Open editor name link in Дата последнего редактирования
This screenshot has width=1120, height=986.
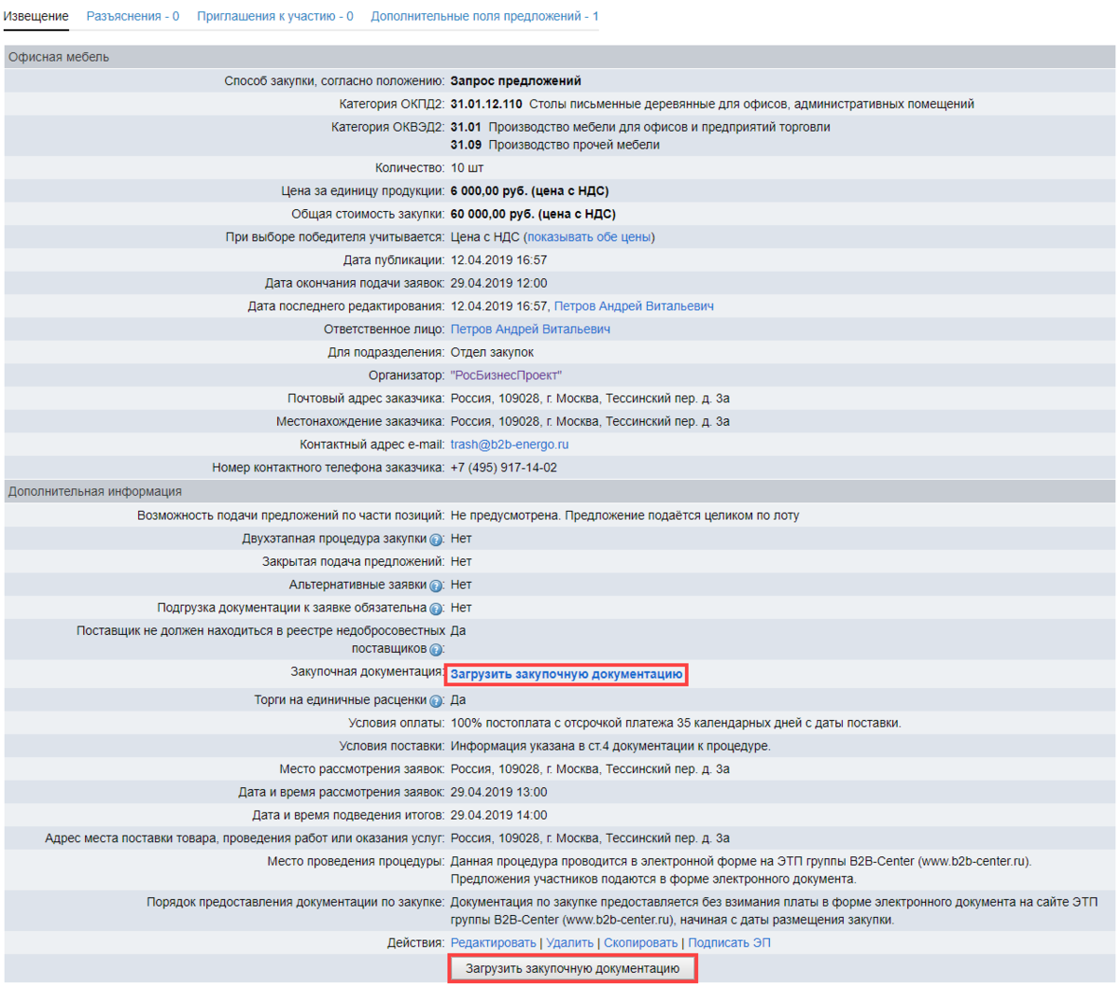(634, 306)
